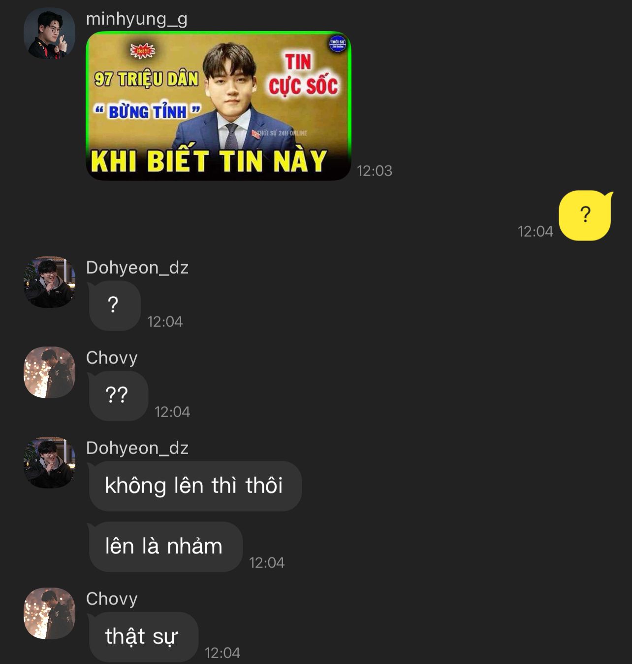Image resolution: width=632 pixels, height=664 pixels.
Task: Click the second Dohyeon_dz username label
Action: coord(137,448)
